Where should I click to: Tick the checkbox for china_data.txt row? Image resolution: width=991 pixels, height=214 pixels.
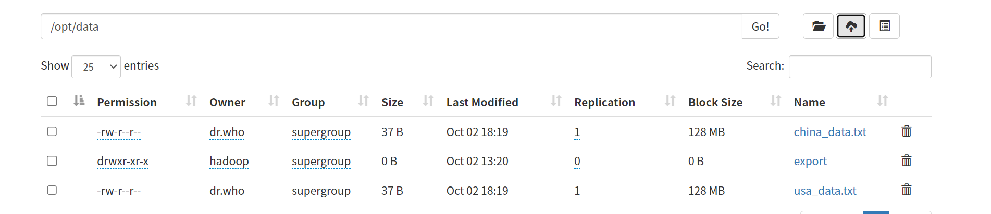[52, 131]
